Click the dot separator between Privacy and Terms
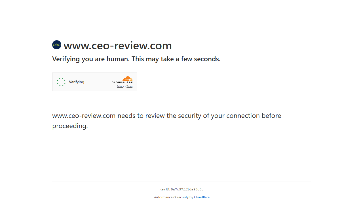363x204 pixels. point(125,86)
